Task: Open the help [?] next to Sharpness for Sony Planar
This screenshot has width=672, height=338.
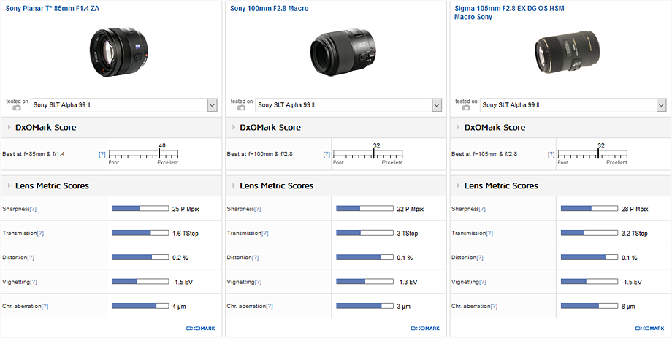Action: (33, 209)
